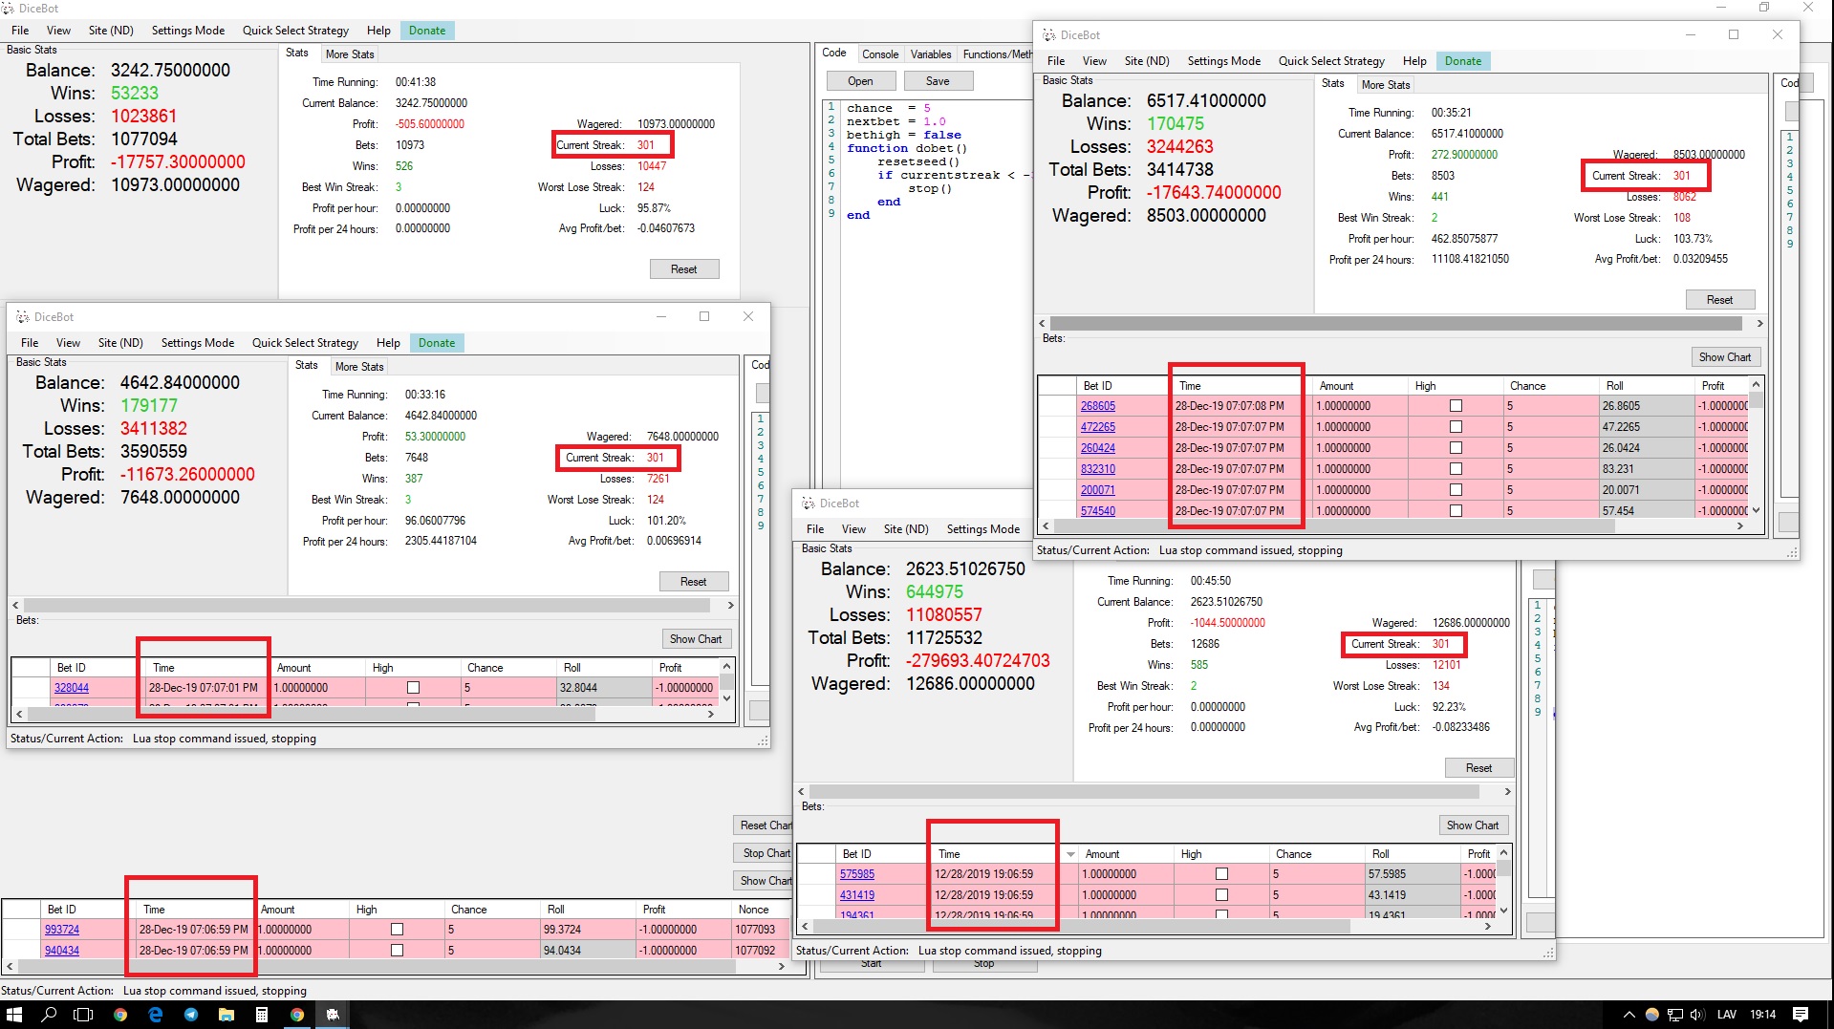Click the round sunset tray icon

(x=1652, y=1015)
